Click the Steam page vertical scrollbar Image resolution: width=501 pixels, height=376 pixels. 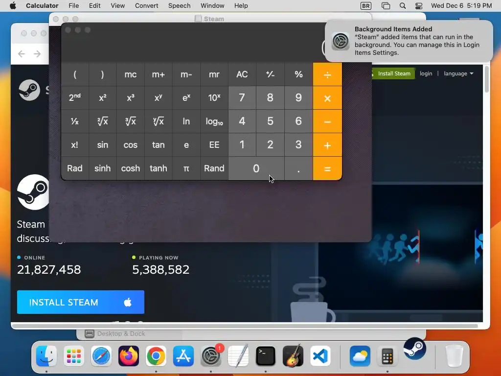487,79
